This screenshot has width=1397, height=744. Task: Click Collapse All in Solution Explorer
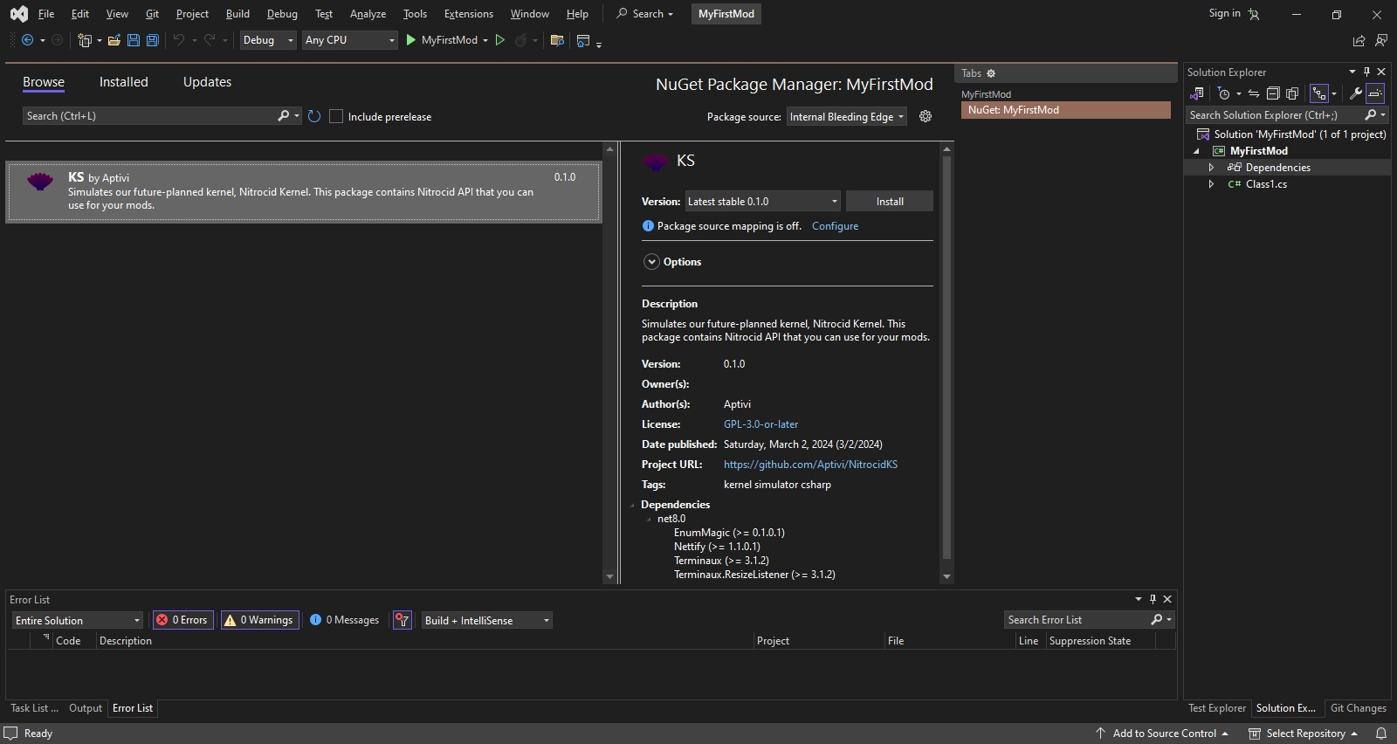[x=1273, y=93]
